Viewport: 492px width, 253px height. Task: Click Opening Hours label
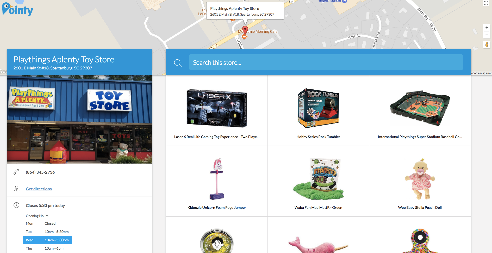point(37,216)
